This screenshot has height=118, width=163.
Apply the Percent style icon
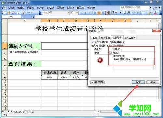(116, 13)
